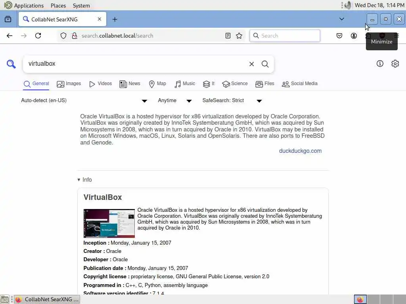Open the Firefox account icon
Viewport: 406px width, 304px height.
tap(354, 36)
